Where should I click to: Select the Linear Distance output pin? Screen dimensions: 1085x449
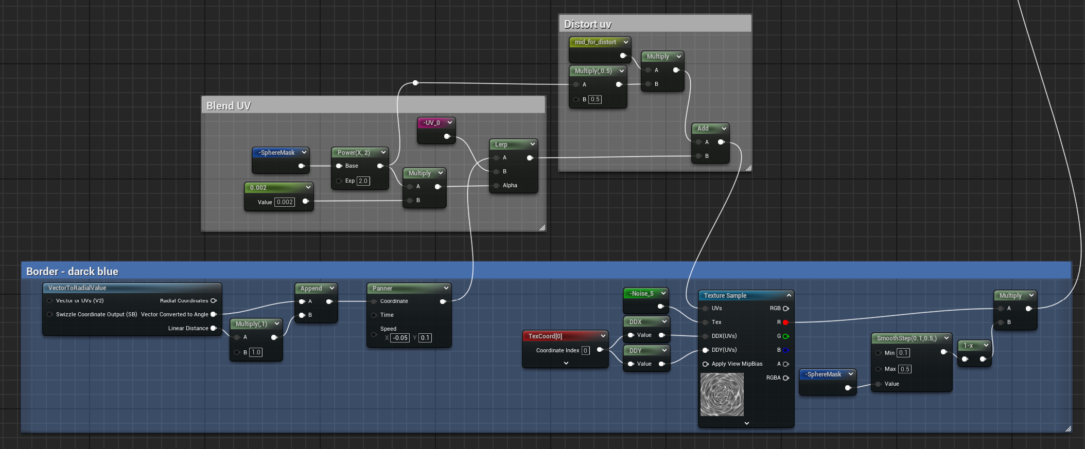[213, 329]
